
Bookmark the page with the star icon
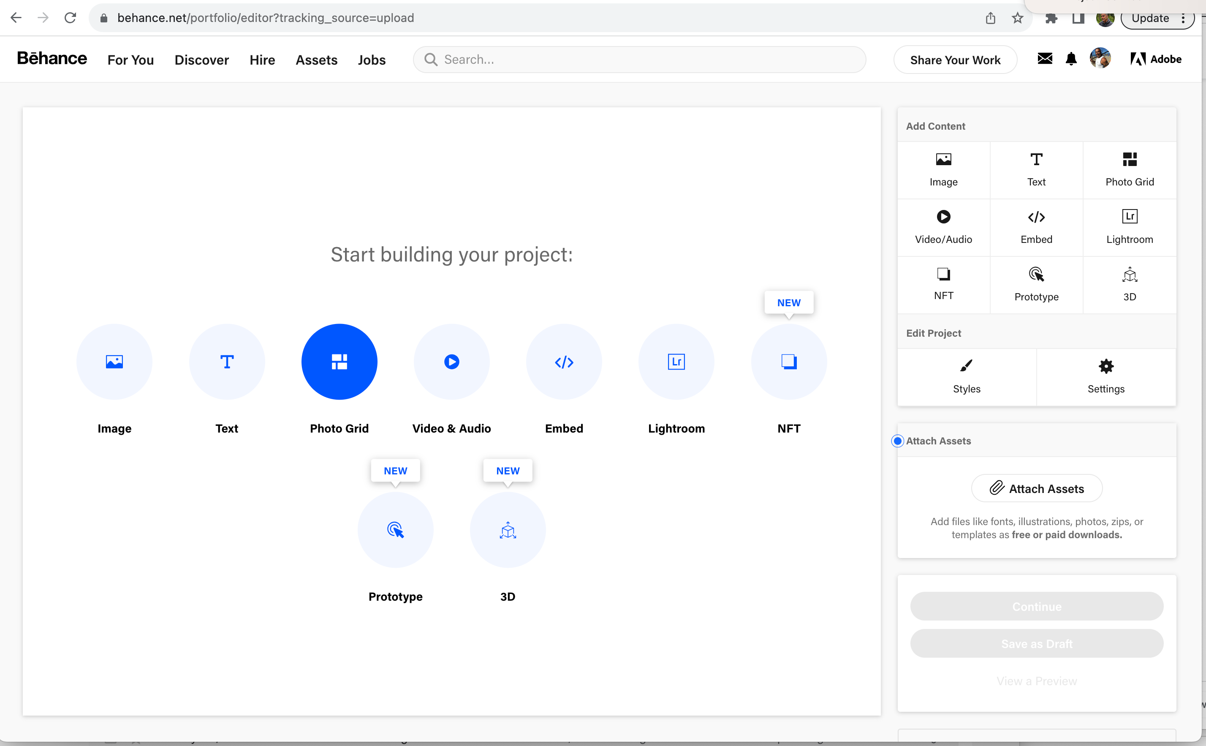pyautogui.click(x=1017, y=18)
